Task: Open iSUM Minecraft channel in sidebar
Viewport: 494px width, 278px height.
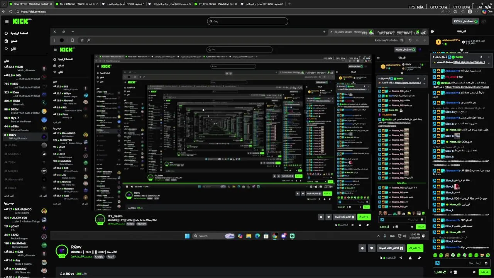Action: 25,103
